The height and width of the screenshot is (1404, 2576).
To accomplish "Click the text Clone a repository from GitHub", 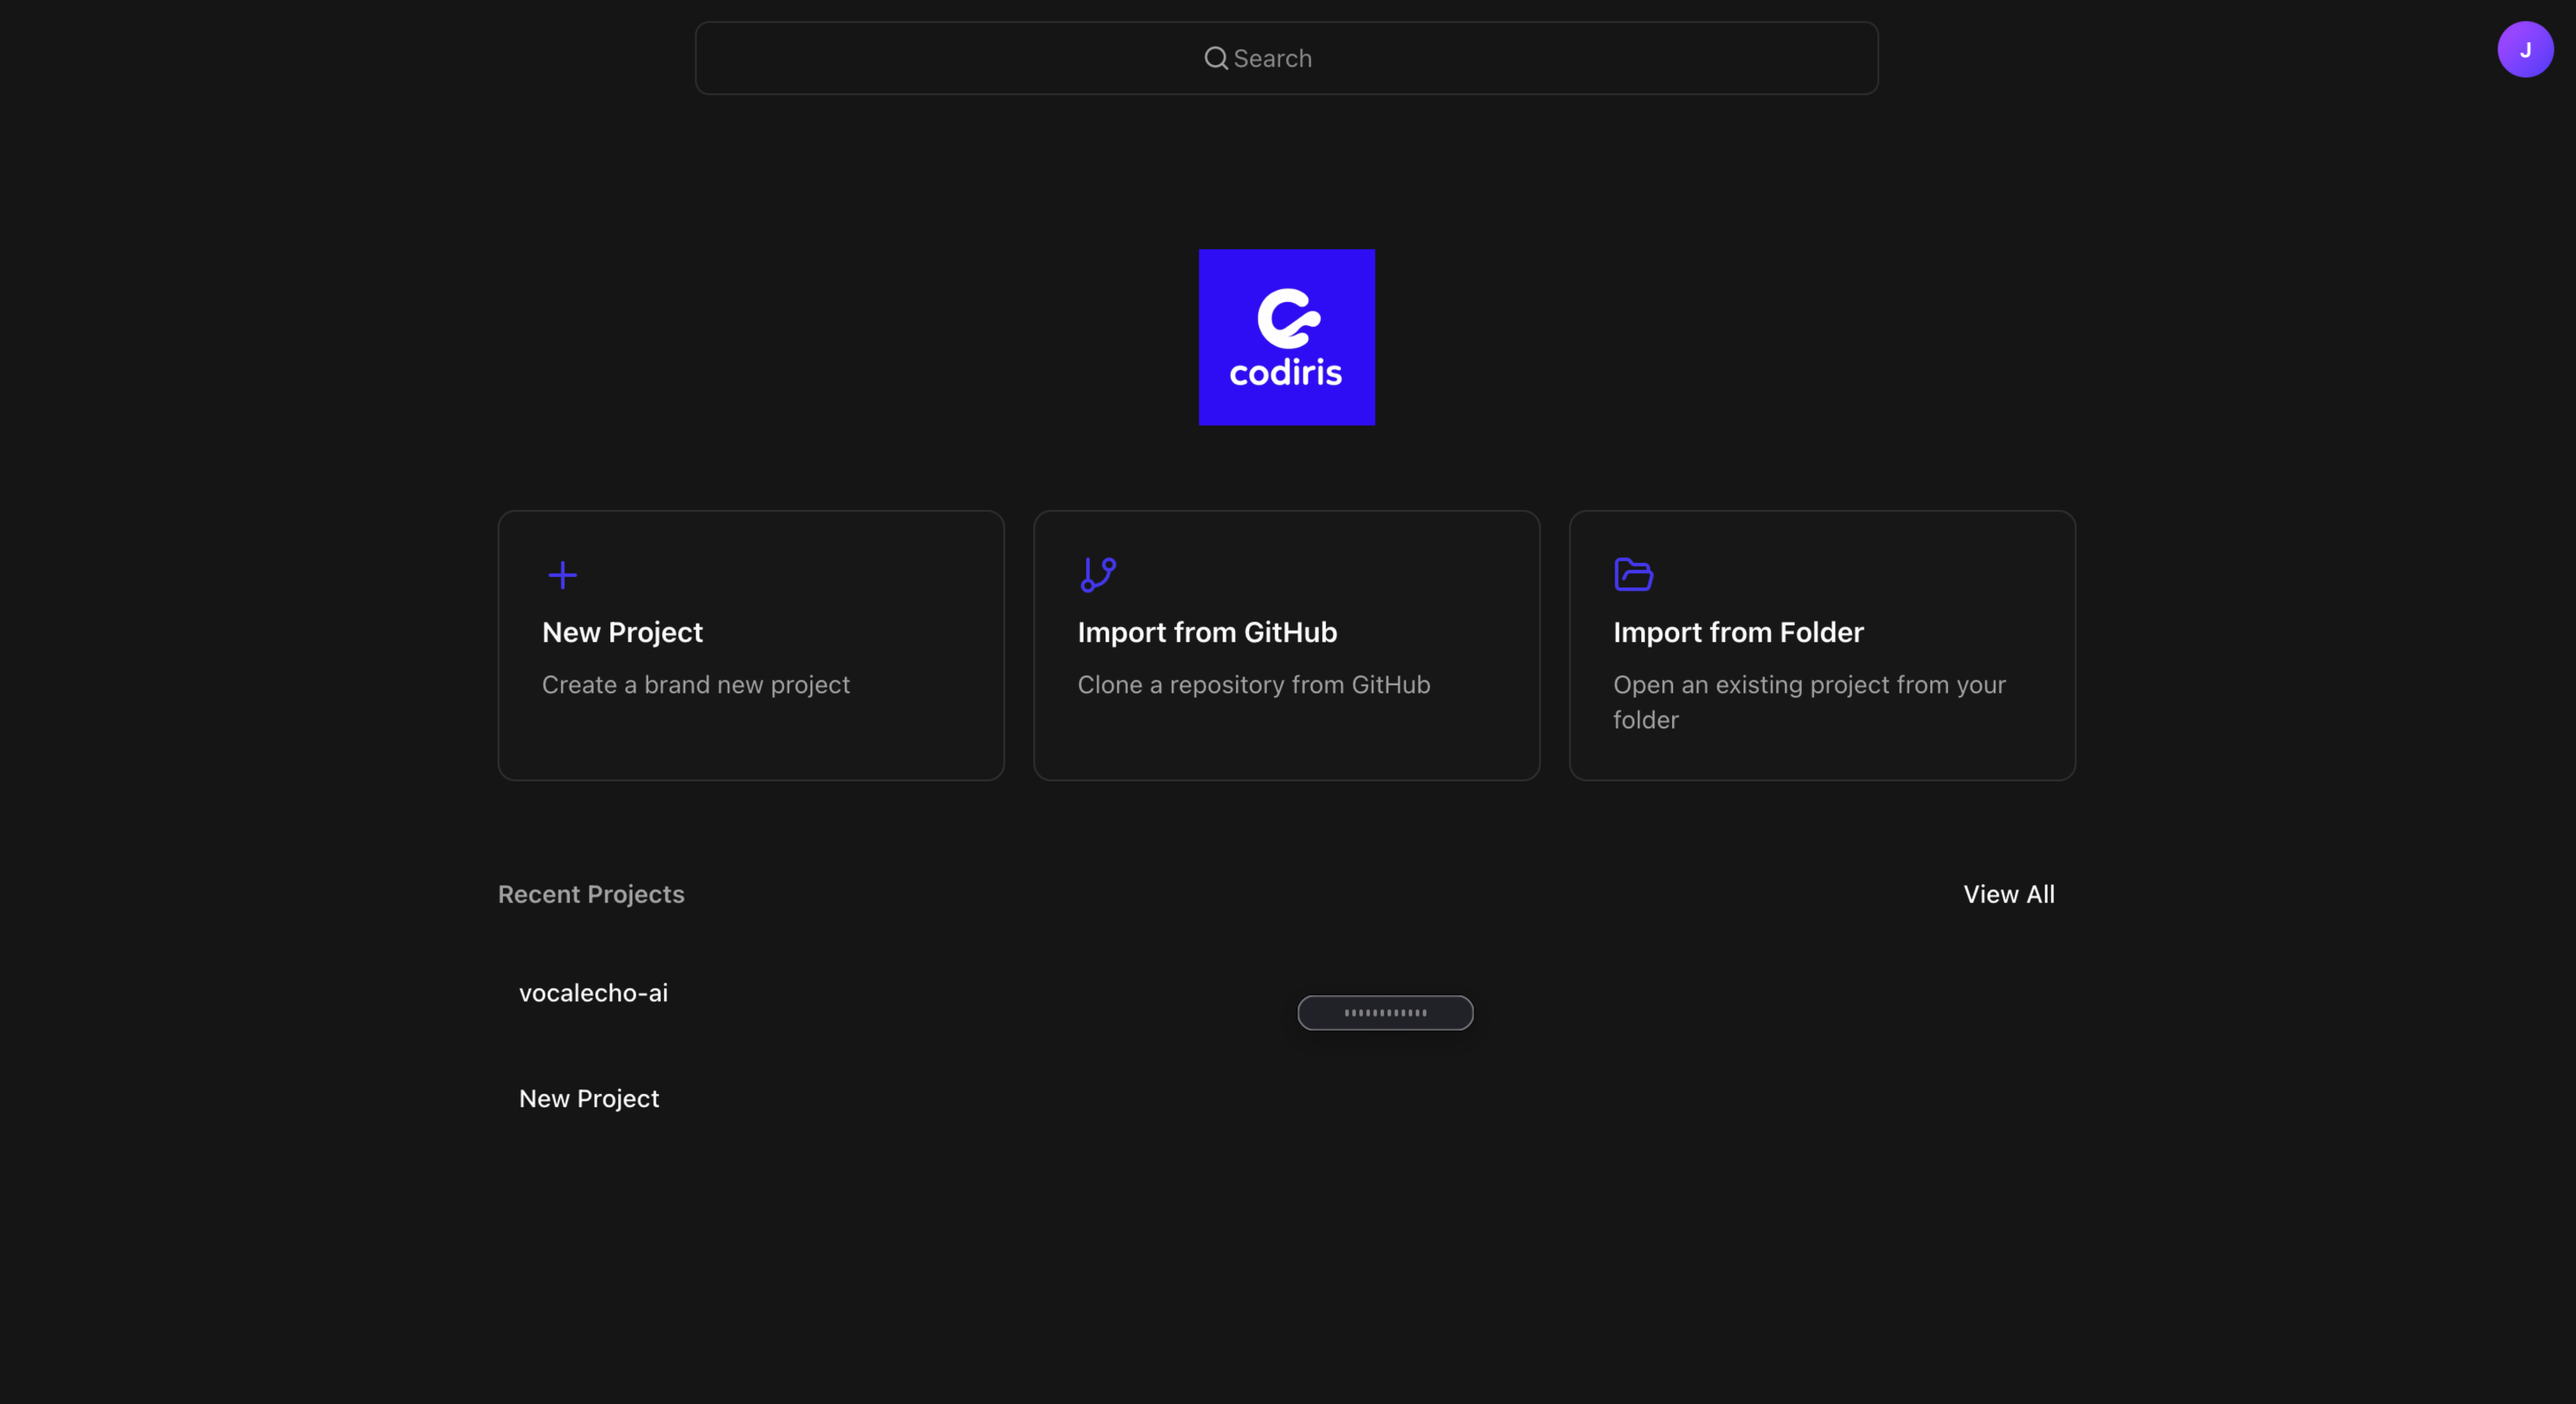I will tap(1253, 684).
